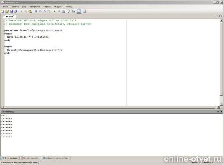Save the current file with the diskette icon

[12, 12]
